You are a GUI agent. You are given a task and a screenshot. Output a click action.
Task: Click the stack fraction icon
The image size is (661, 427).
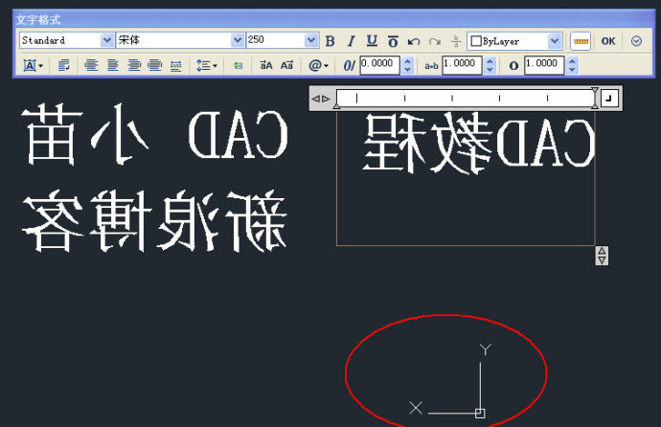(x=456, y=41)
